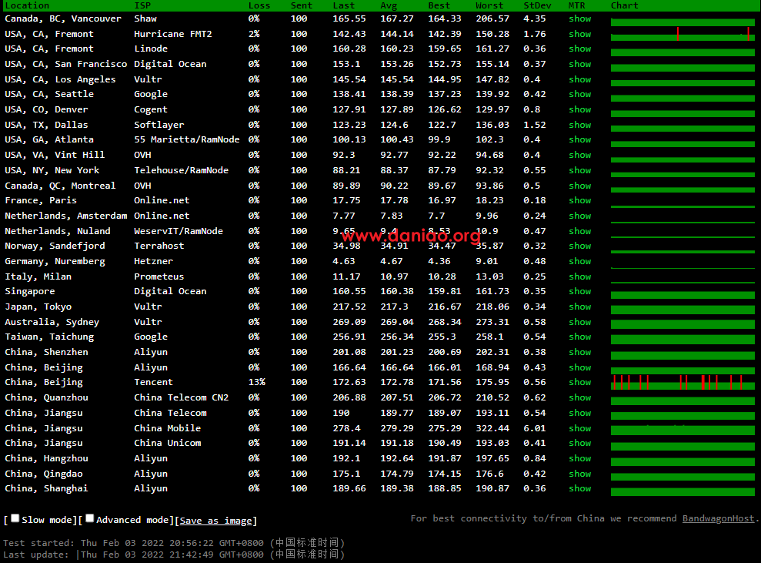
Task: Show MTR for San Francisco Digital Ocean
Action: point(580,64)
